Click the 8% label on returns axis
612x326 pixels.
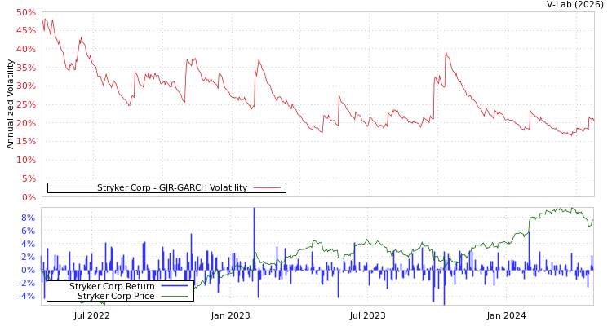(28, 218)
